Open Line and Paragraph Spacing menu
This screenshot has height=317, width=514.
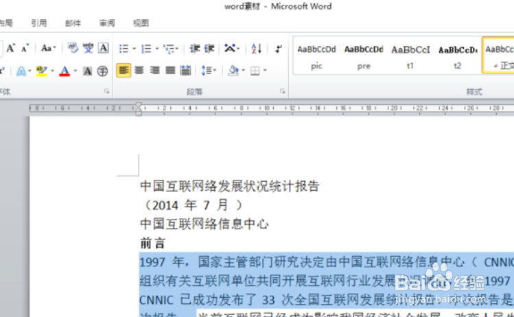tap(209, 70)
